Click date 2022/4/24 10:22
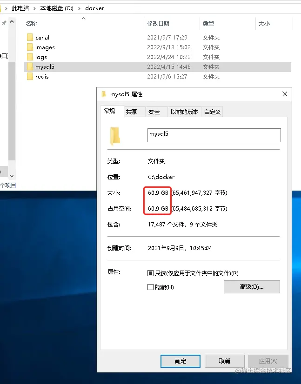Image resolution: width=301 pixels, height=384 pixels. click(x=169, y=57)
